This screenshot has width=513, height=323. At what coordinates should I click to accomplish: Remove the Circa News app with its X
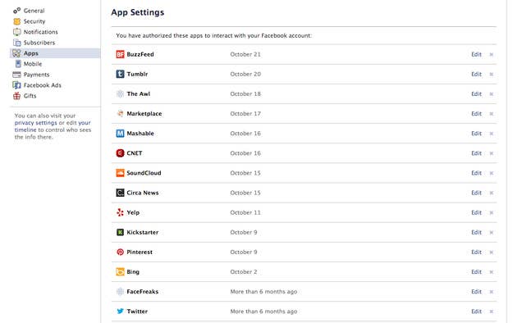[x=491, y=193]
